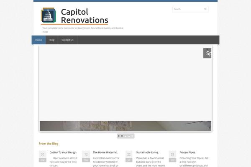Click the Capitol Renovations dome logo
The image size is (251, 167).
click(49, 15)
